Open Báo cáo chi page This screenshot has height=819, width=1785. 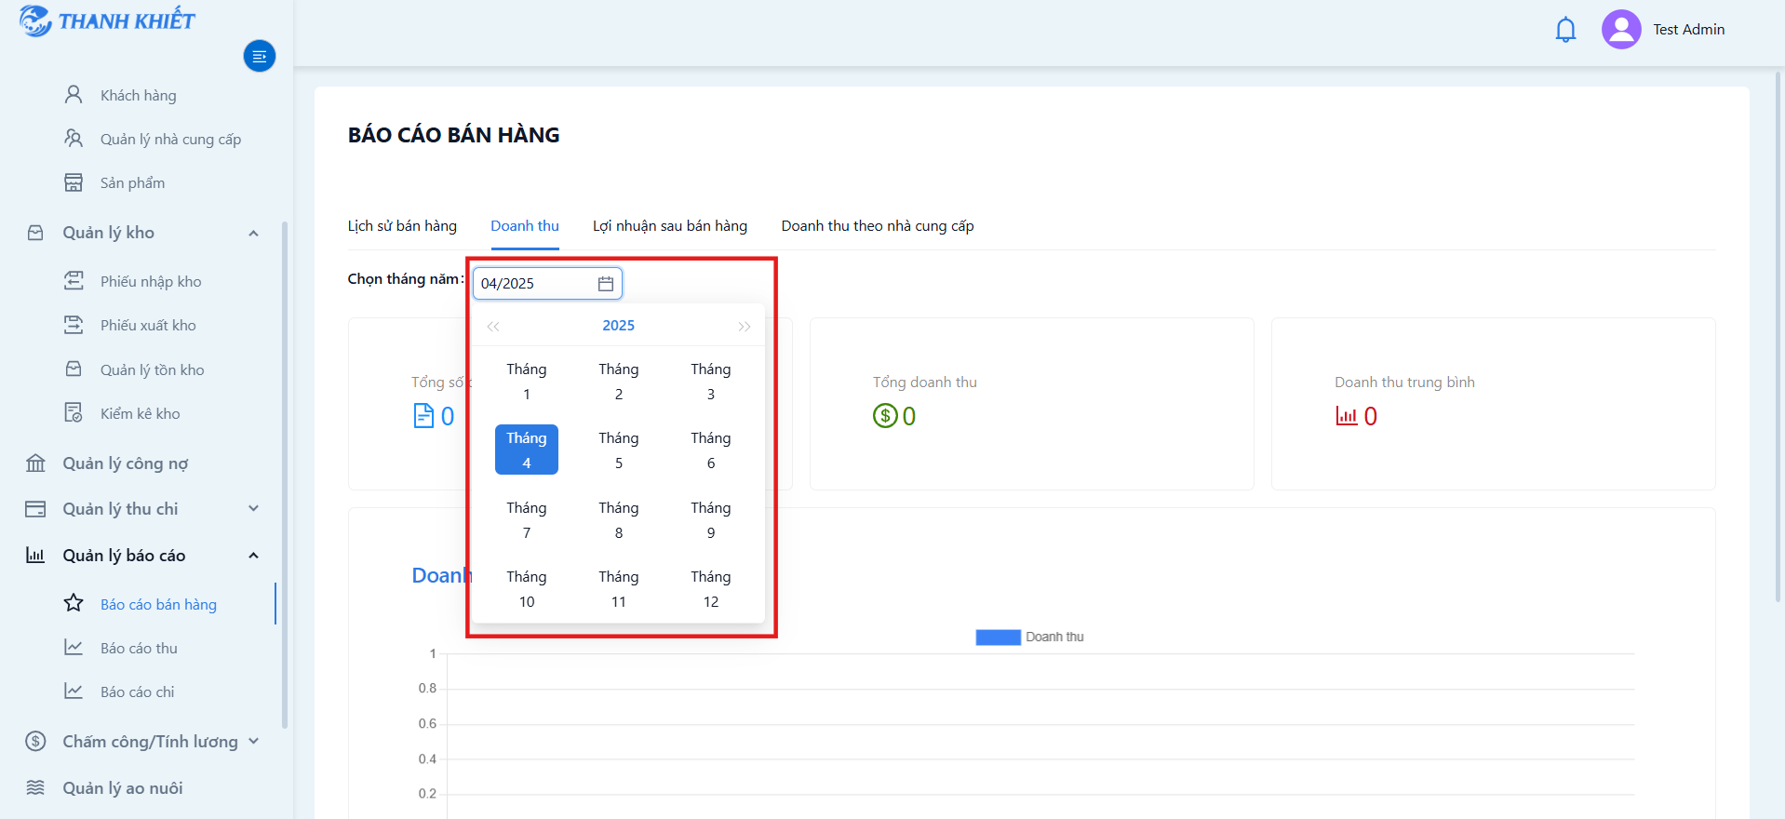click(138, 691)
